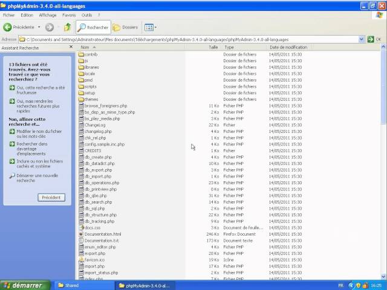Image resolution: width=387 pixels, height=290 pixels.
Task: Sort by Date de modification column header
Action: click(x=288, y=47)
